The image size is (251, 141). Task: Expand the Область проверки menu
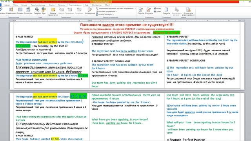tap(105, 14)
